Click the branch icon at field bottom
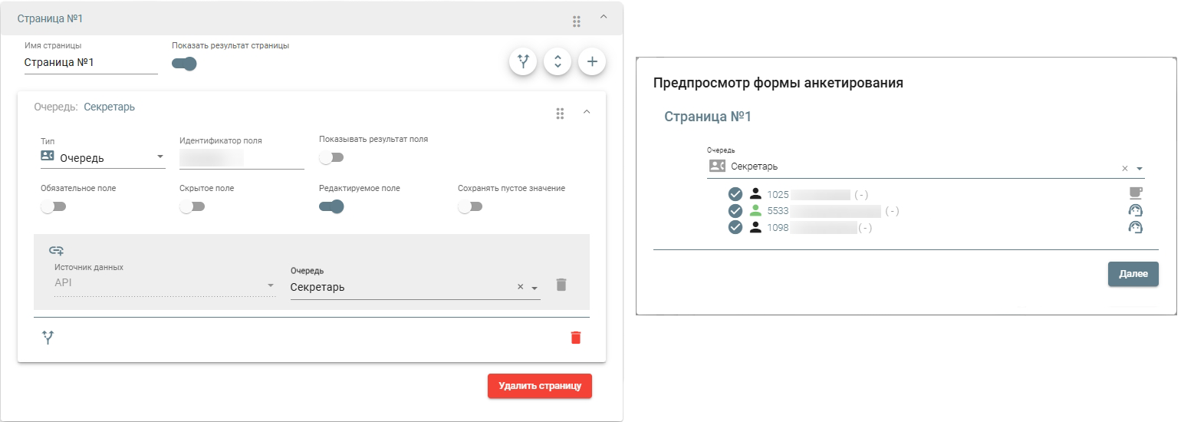 (48, 338)
